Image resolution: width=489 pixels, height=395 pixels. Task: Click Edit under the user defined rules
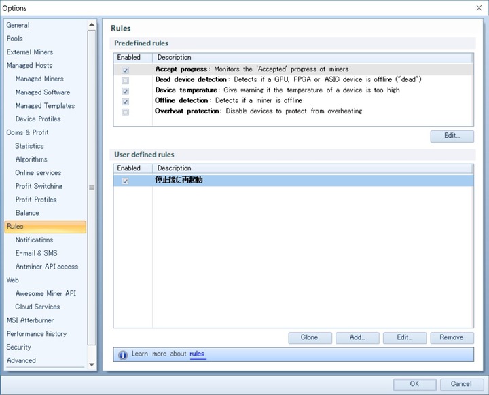point(405,337)
